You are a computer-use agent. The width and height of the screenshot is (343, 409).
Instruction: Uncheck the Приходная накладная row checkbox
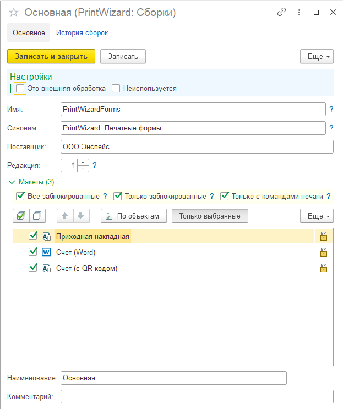click(33, 236)
